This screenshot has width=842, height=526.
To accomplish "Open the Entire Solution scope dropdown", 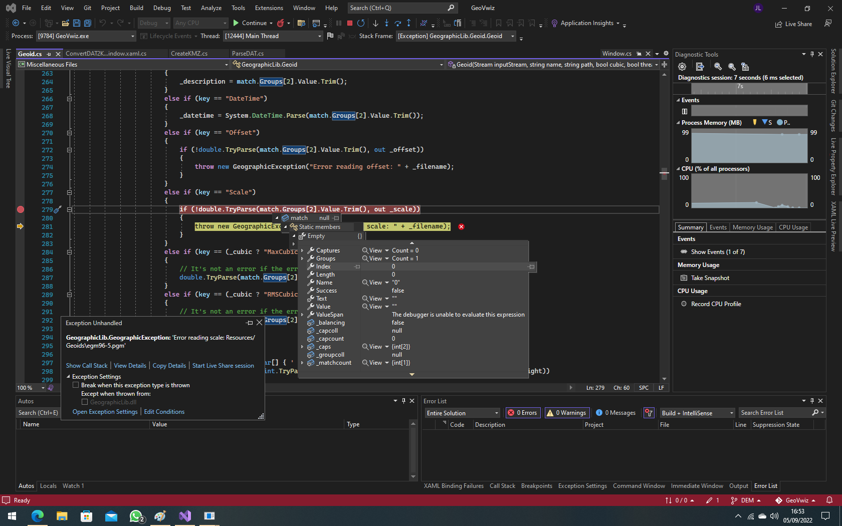I will click(462, 413).
